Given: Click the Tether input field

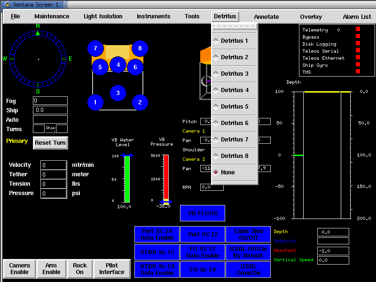Looking at the screenshot, I should [54, 174].
